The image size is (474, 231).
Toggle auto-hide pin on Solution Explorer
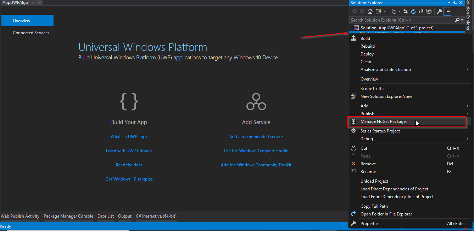point(456,3)
